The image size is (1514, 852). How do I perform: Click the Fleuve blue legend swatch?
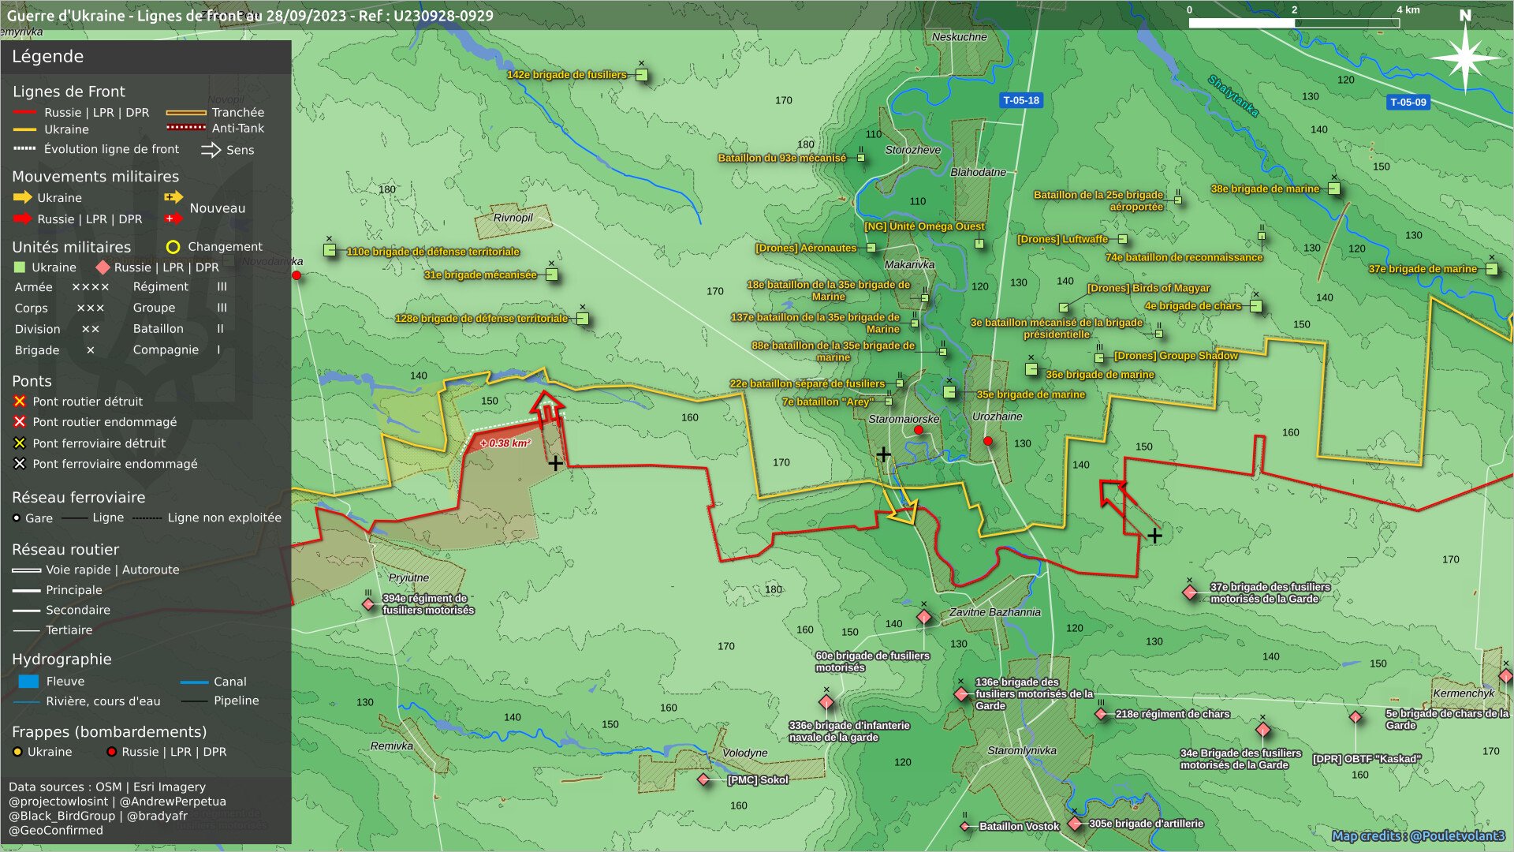pyautogui.click(x=28, y=681)
